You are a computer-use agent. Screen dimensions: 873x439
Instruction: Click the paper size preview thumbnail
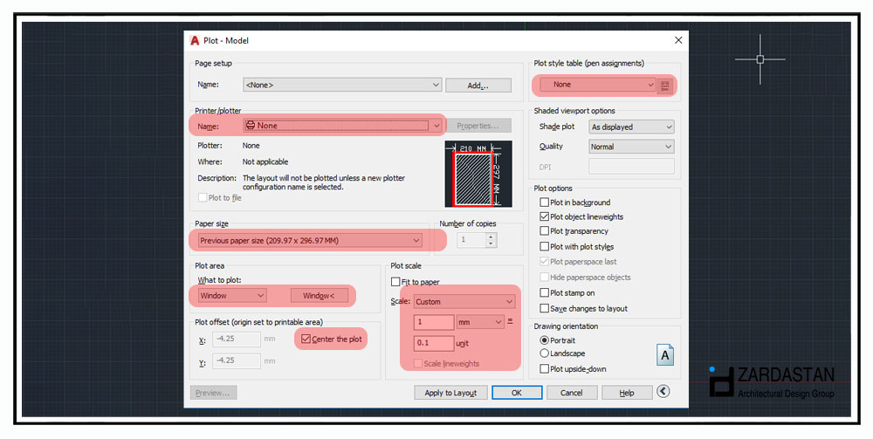pyautogui.click(x=477, y=175)
